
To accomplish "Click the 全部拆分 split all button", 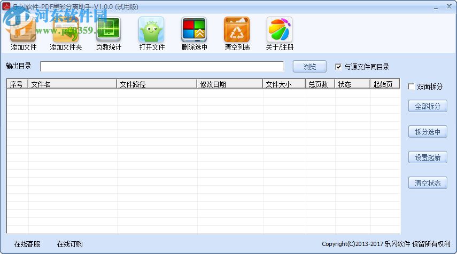I will (x=428, y=106).
